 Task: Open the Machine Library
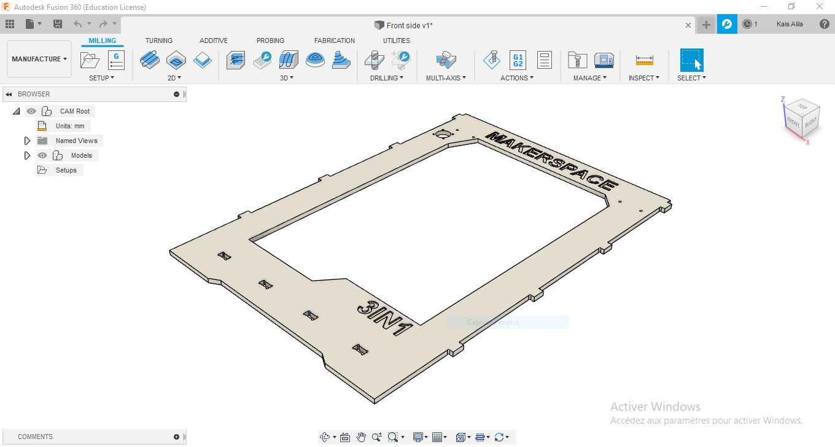[604, 60]
